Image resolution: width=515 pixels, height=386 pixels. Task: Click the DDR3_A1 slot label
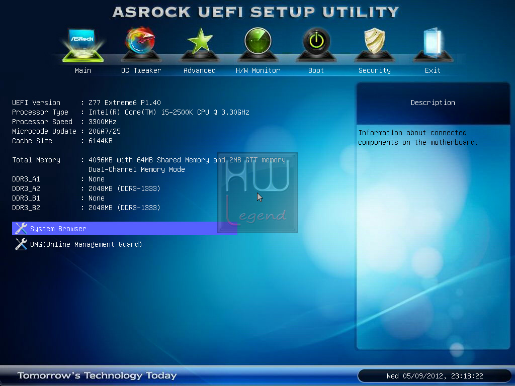(26, 179)
